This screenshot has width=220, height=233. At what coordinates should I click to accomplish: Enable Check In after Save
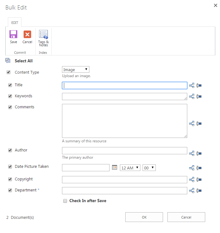65,201
